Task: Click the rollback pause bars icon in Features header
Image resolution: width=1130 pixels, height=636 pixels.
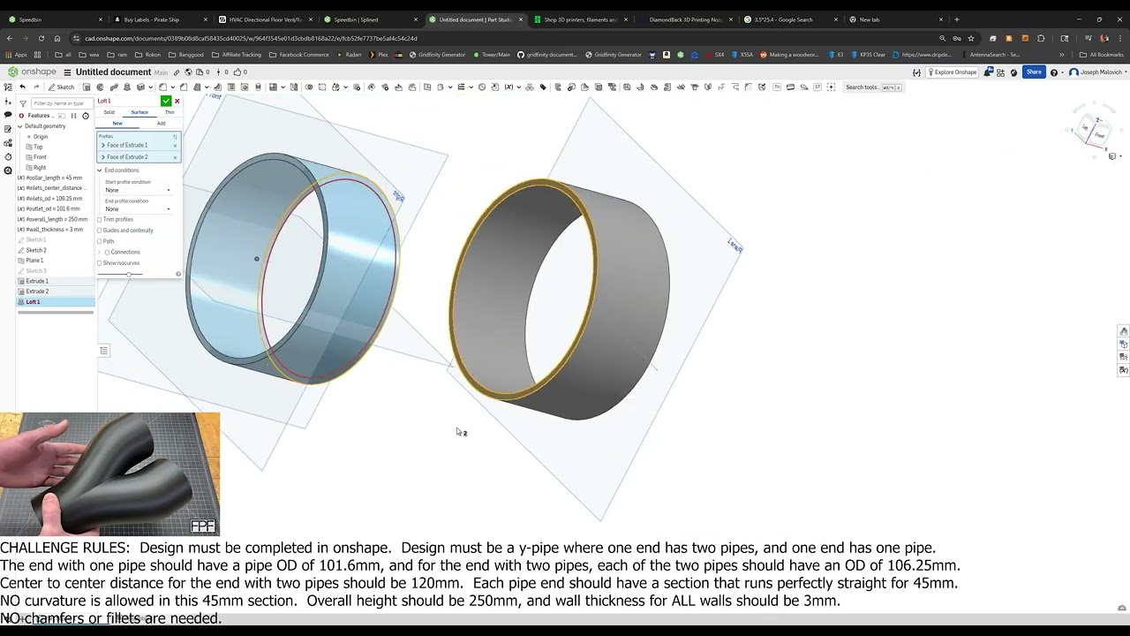Action: point(73,116)
